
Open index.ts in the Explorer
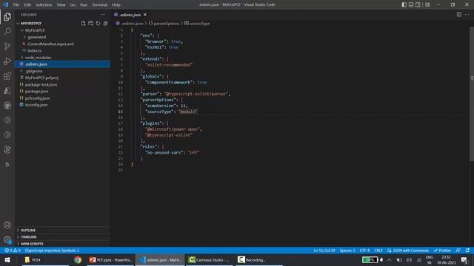(63, 51)
